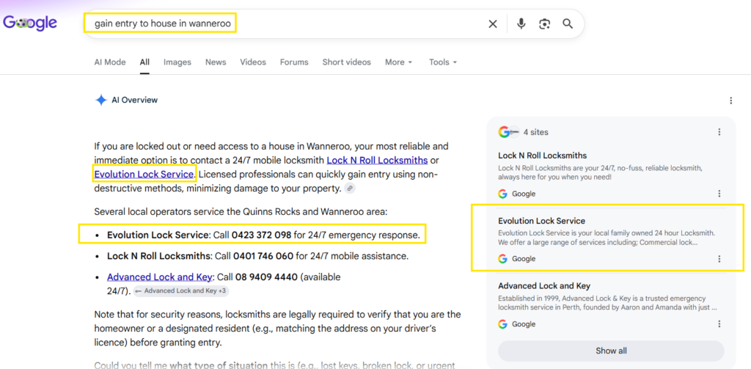Select the All results tab

144,62
